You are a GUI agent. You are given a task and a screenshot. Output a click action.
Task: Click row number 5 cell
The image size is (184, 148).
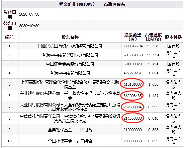pyautogui.click(x=10, y=84)
